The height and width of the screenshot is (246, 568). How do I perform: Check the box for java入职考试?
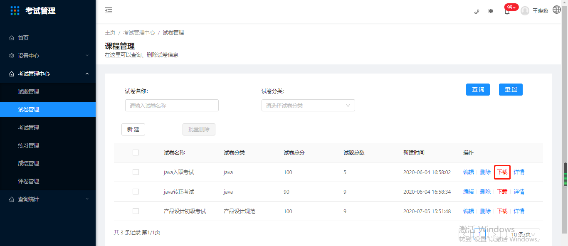136,172
